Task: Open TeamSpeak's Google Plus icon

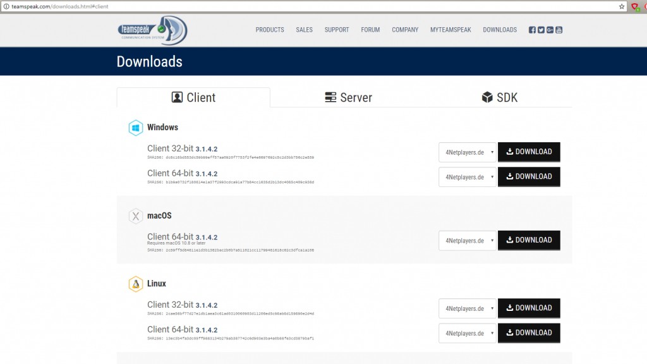Action: coord(550,30)
